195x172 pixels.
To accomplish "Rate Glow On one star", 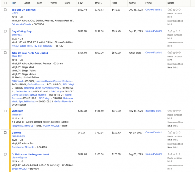I will tap(168, 132).
